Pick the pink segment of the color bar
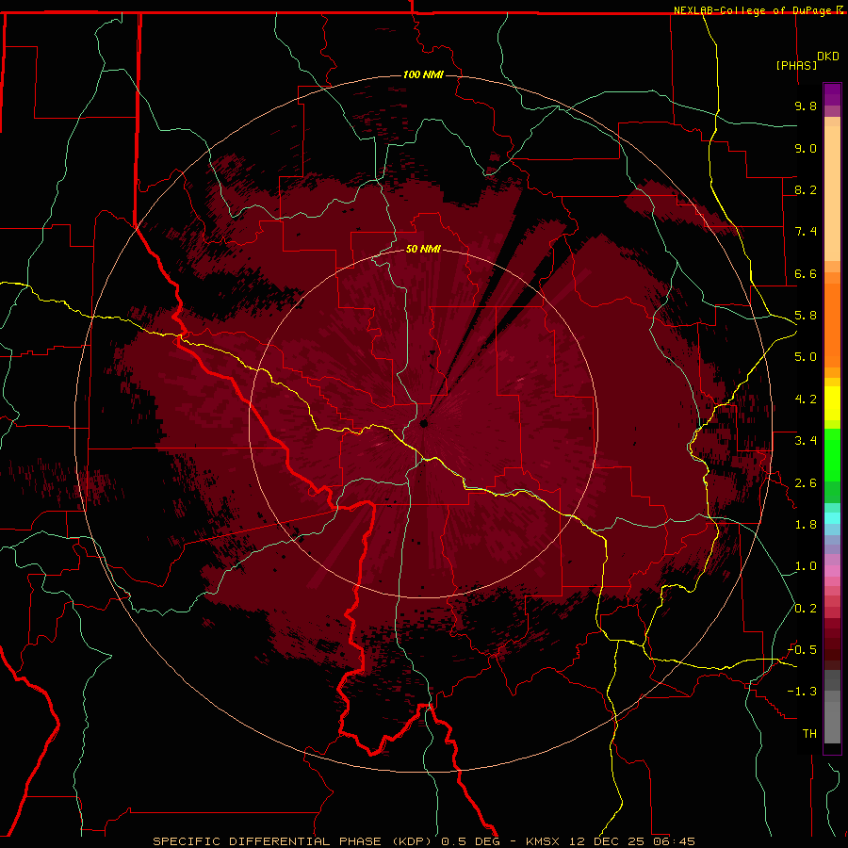This screenshot has width=848, height=848. pos(832,571)
